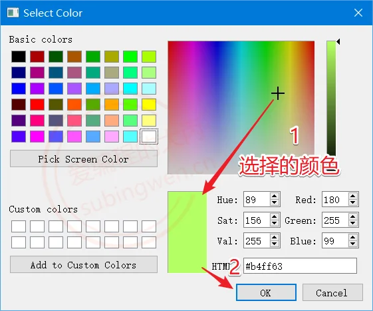Decrease the Sat value with down arrow
Viewport: 373px width, 311px height.
point(275,223)
